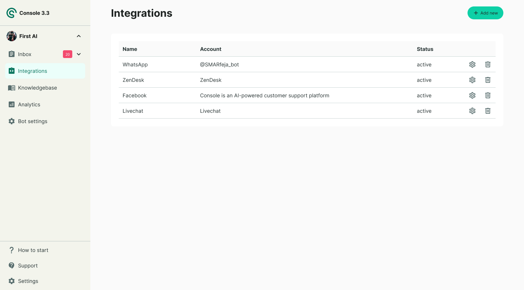
Task: Delete the Facebook integration
Action: (x=488, y=95)
